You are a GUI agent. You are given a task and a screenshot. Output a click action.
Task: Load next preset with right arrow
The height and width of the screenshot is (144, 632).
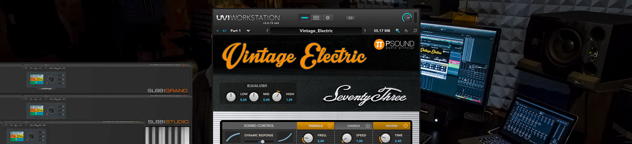[x=365, y=31]
